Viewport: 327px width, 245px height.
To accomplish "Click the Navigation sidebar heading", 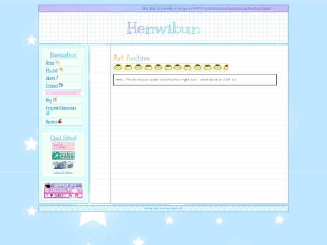I will click(63, 55).
